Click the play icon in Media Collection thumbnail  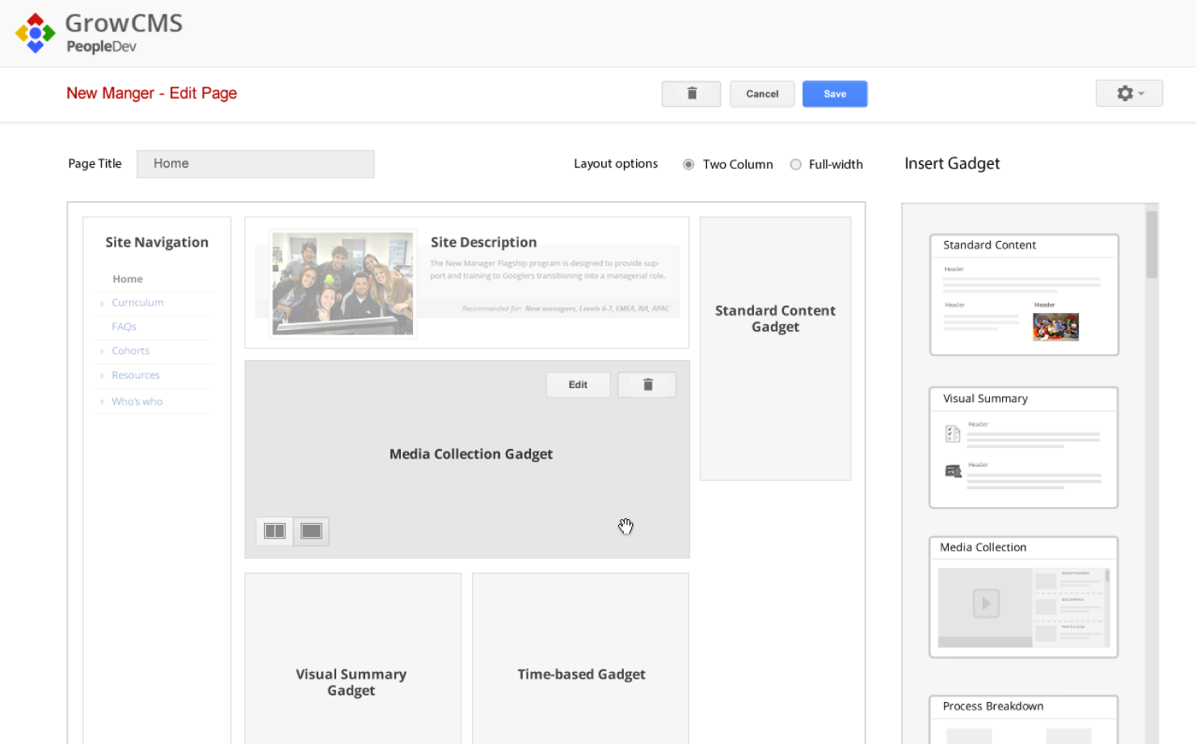pos(986,603)
